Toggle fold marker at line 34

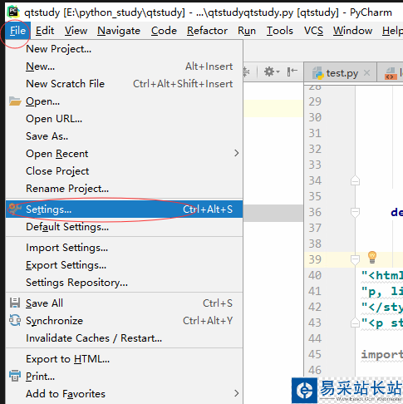[x=355, y=180]
